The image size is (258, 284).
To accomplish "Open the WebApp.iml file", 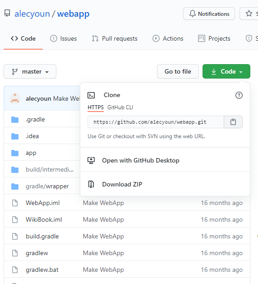I will click(x=43, y=203).
